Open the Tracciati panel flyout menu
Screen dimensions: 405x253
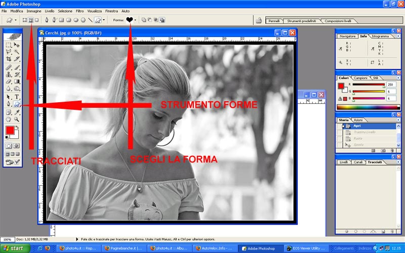pos(398,162)
